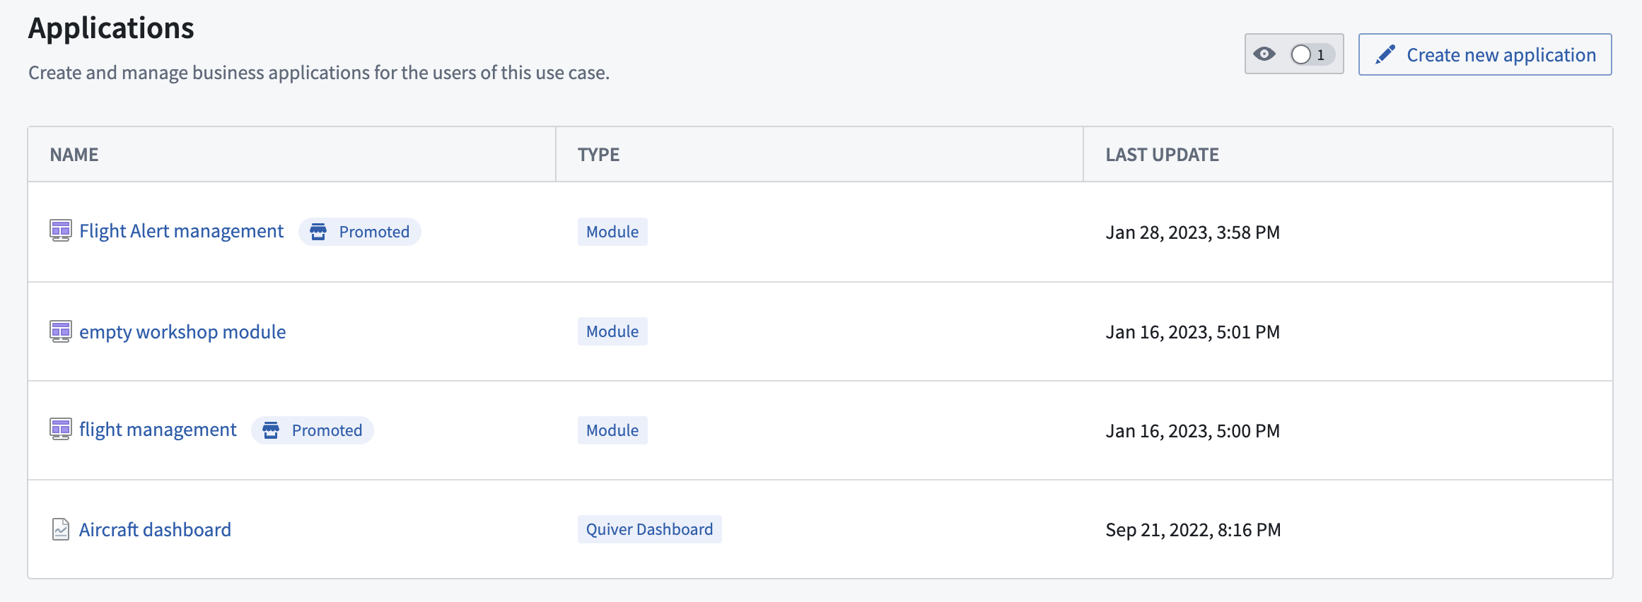Click the storefront icon in Flight Alert's Promoted badge

pyautogui.click(x=318, y=232)
